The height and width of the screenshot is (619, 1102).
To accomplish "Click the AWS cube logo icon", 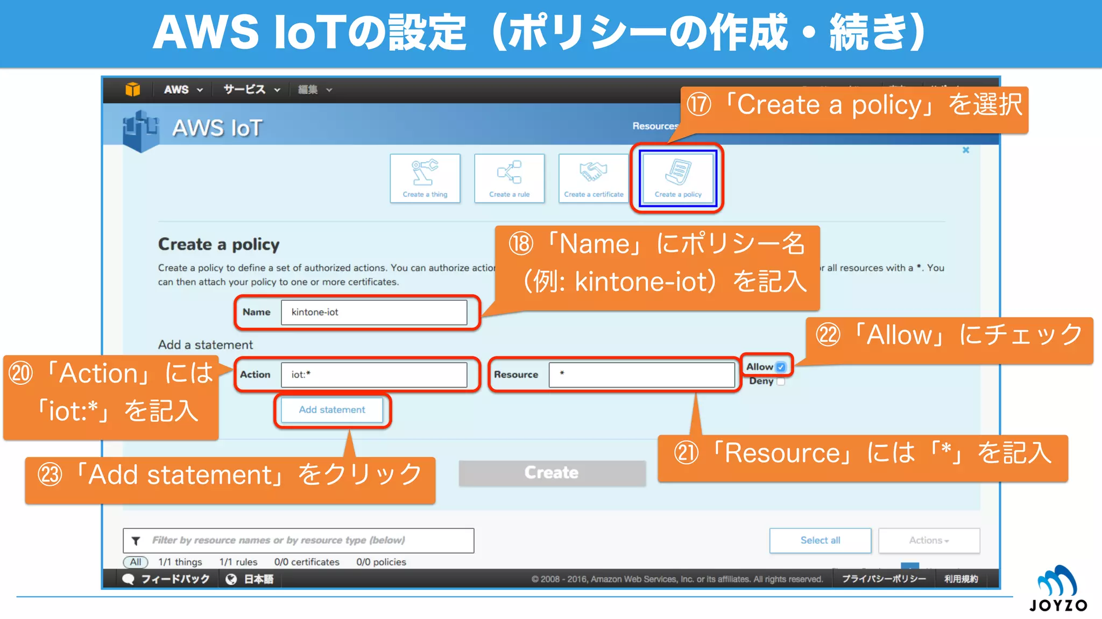I will pyautogui.click(x=132, y=89).
